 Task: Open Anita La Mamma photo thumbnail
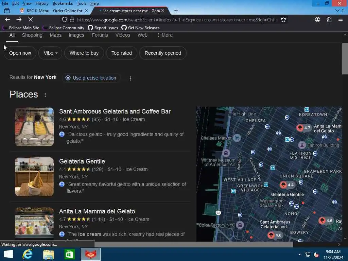34,224
